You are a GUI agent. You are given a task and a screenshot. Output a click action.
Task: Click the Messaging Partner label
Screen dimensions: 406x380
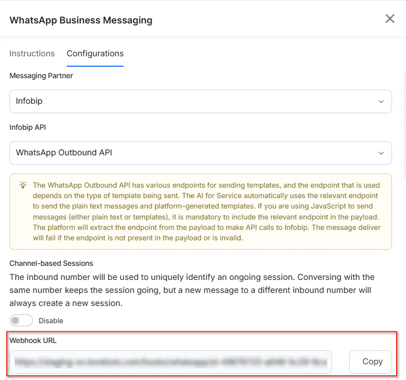[x=41, y=76]
